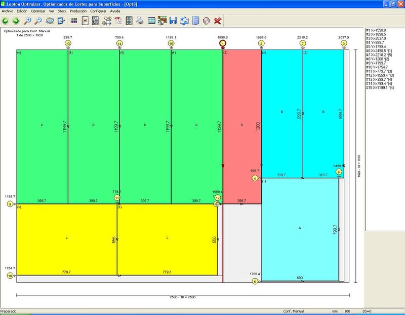
Task: Click the printer icon in toolbar
Action: pyautogui.click(x=140, y=21)
